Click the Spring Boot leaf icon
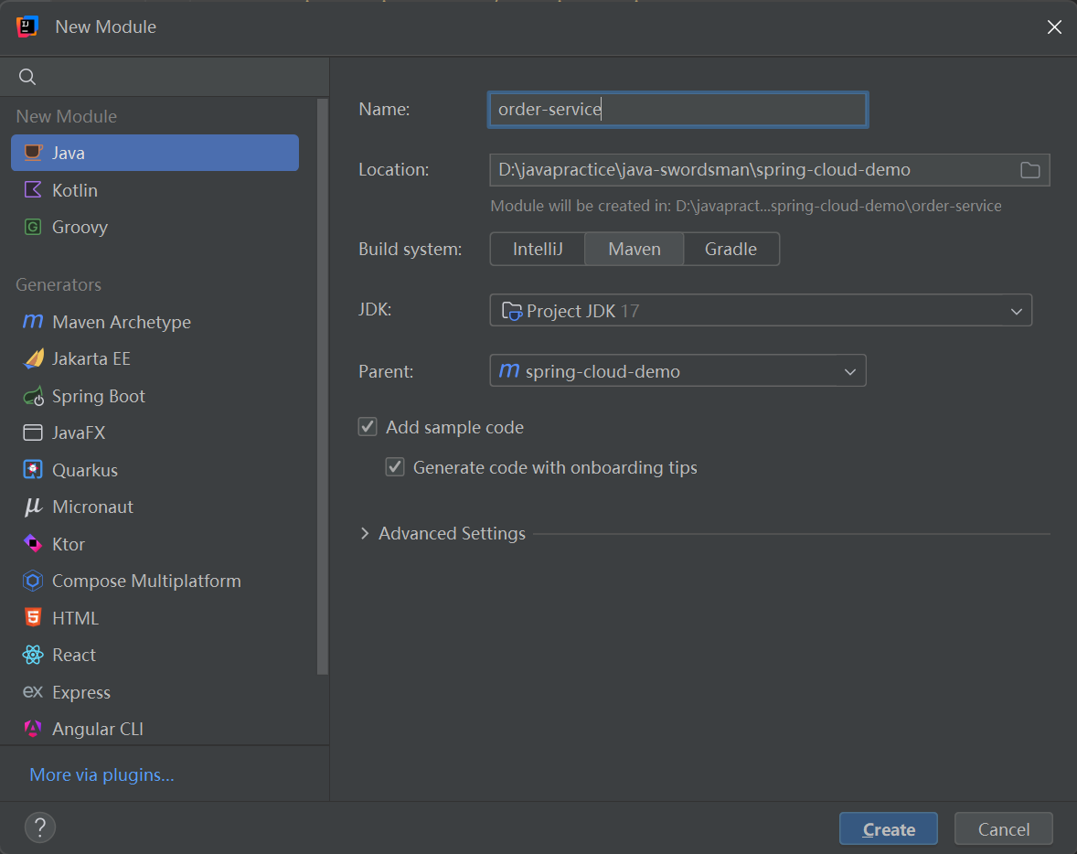Viewport: 1077px width, 854px height. 33,397
